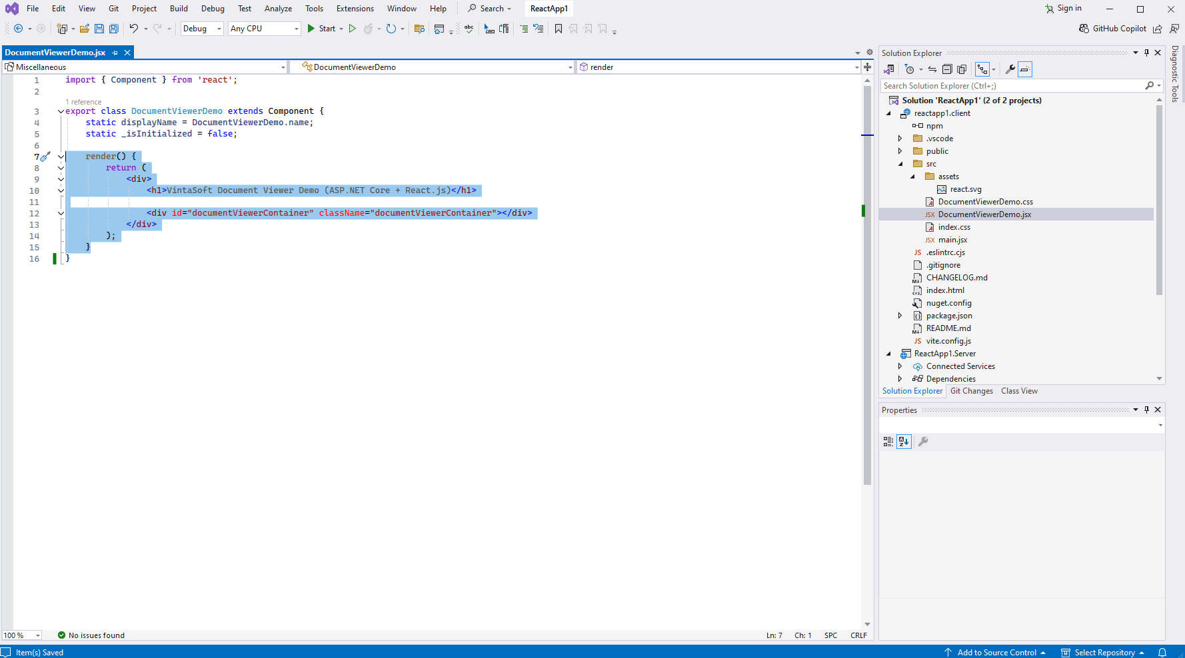The image size is (1185, 658).
Task: Toggle file nesting button in Solution Explorer
Action: pos(982,69)
